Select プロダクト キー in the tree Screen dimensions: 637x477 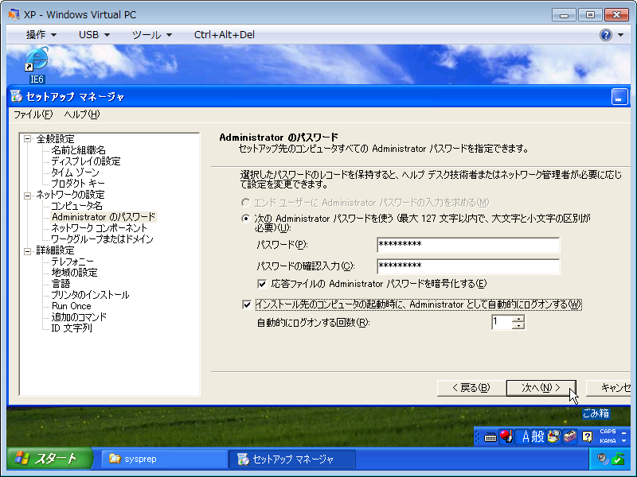pos(78,184)
